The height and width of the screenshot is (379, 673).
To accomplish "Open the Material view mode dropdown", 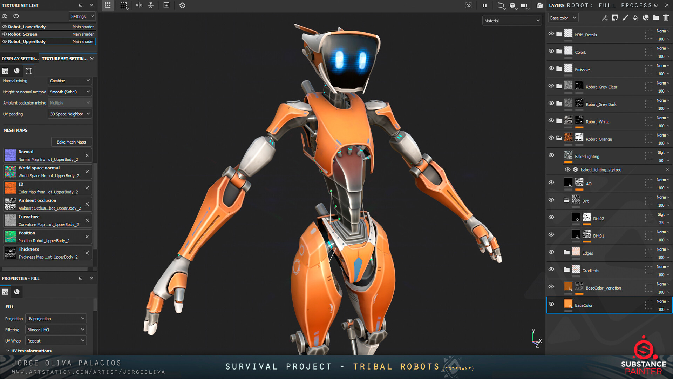I will [x=512, y=20].
